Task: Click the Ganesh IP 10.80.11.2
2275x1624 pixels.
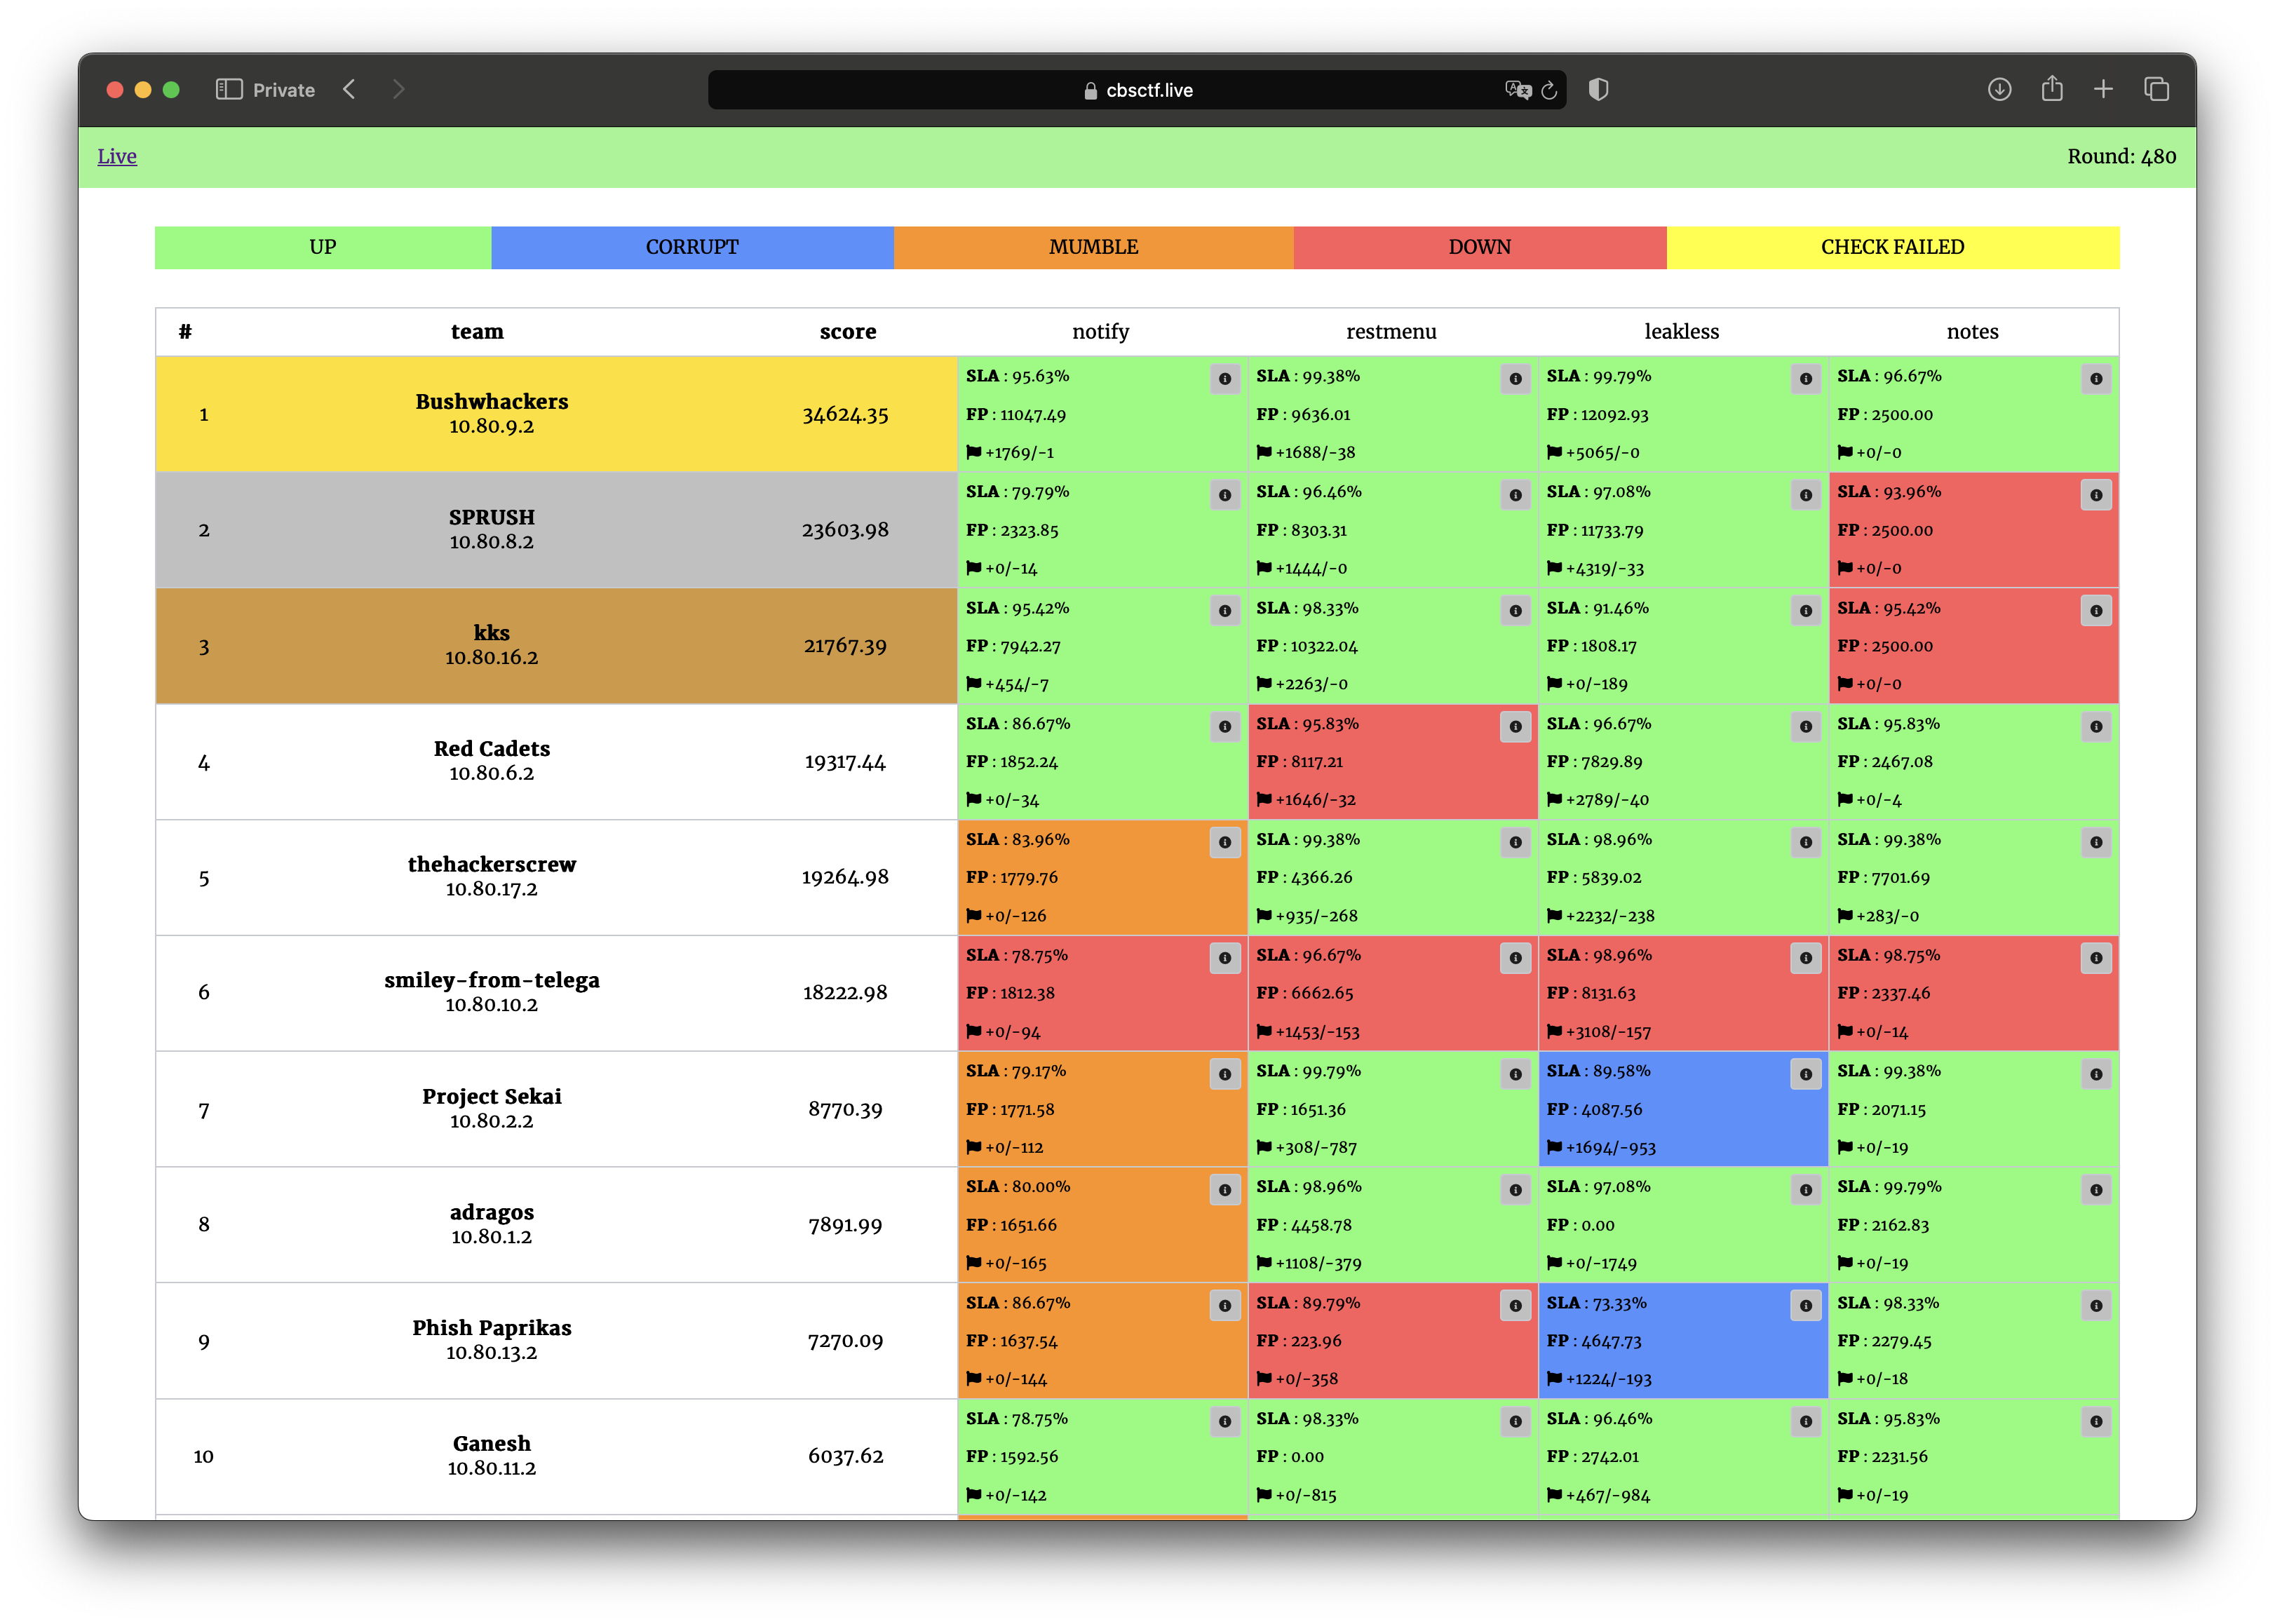Action: tap(492, 1469)
